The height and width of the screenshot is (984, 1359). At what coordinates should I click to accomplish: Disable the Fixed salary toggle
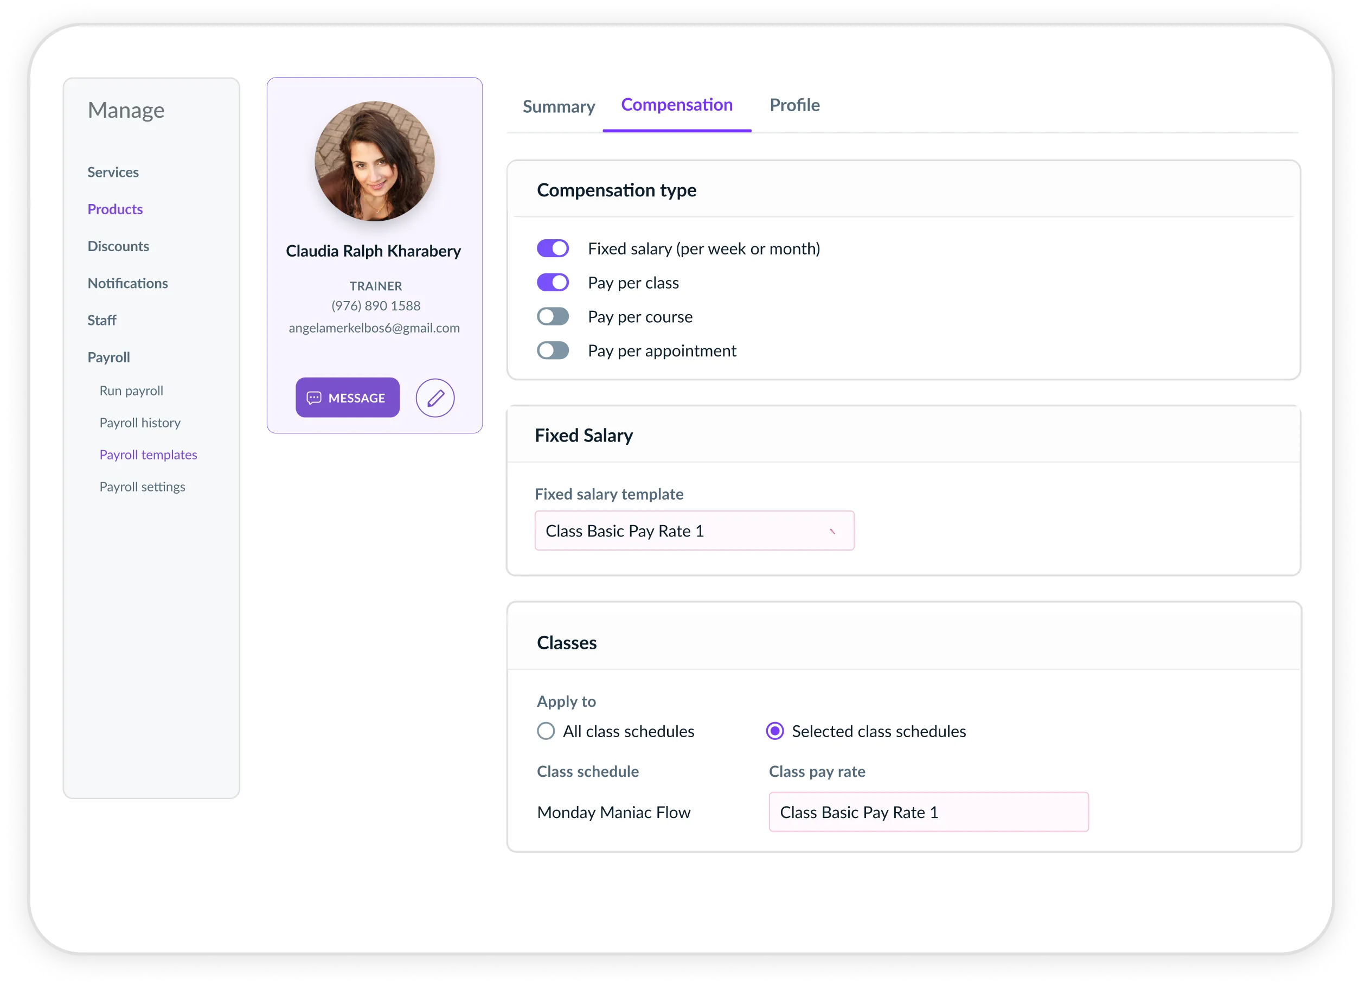[x=553, y=248]
